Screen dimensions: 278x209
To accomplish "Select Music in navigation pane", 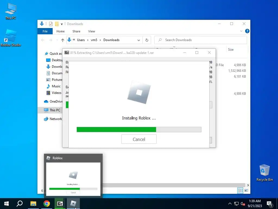I will [x=53, y=86].
